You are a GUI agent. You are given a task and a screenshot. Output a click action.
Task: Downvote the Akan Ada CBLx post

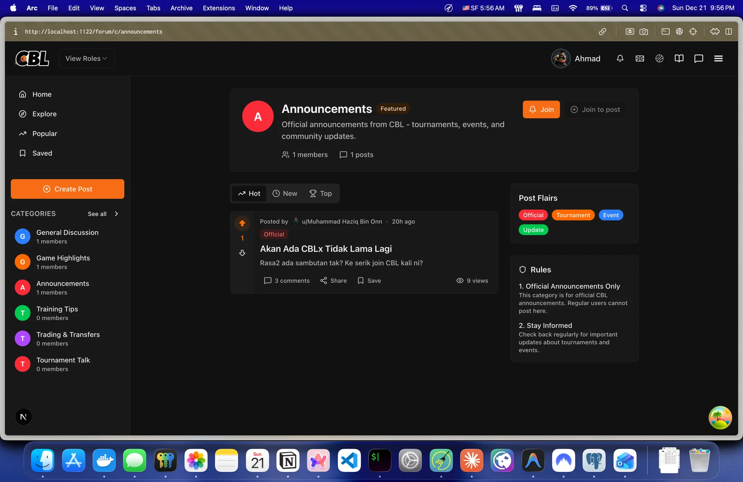[242, 253]
